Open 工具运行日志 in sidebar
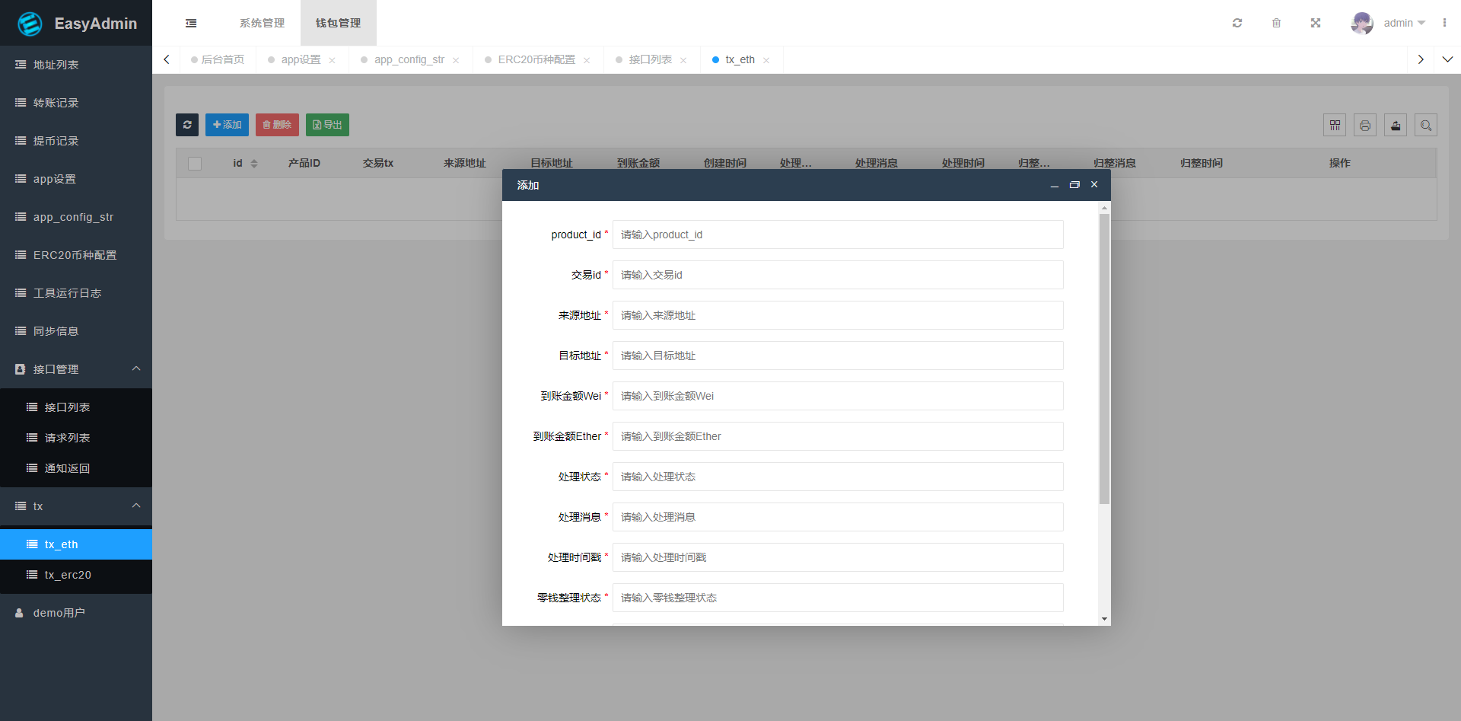Viewport: 1461px width, 721px height. (76, 293)
